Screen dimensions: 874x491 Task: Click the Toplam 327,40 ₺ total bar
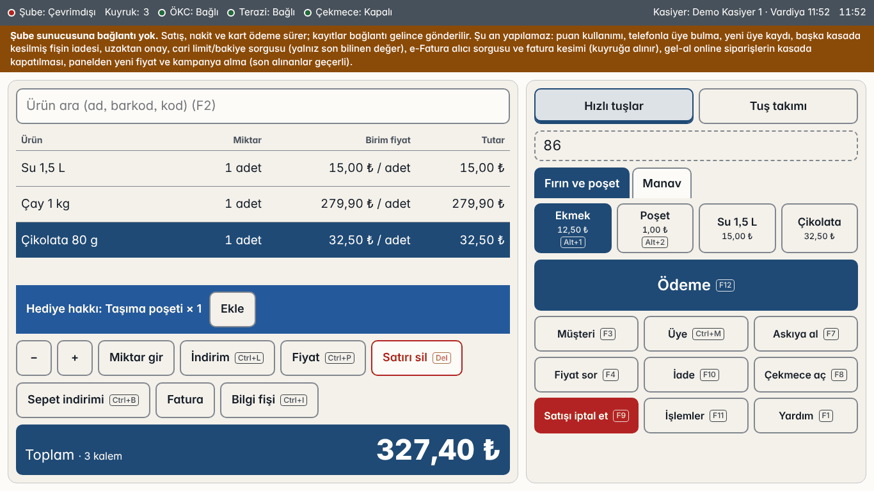[263, 450]
